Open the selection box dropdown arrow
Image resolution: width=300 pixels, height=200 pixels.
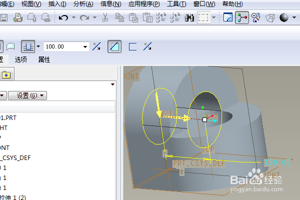tap(213, 17)
